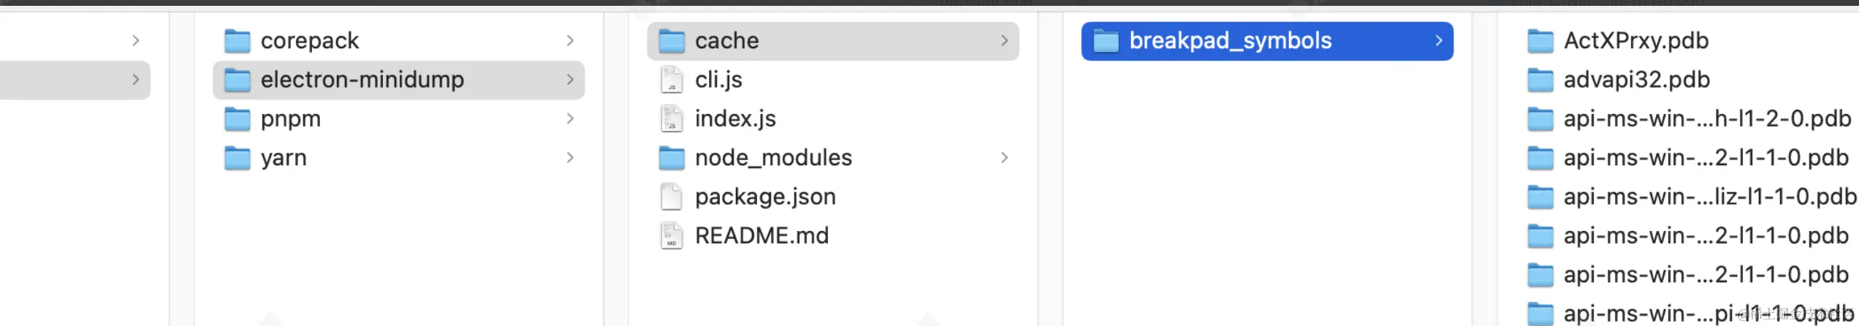This screenshot has height=326, width=1859.
Task: Select api-ms-win-...liz-l1-1-0.pdb item
Action: (x=1691, y=197)
